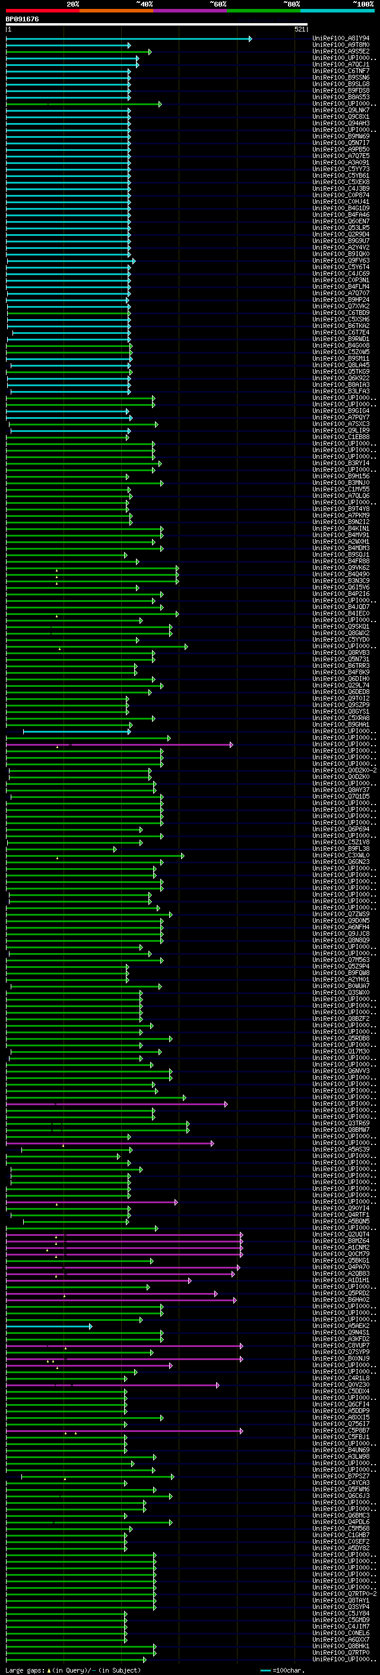This screenshot has width=380, height=1675.
Task: Select hit UniRef100_Q9FV63
Action: point(340,261)
